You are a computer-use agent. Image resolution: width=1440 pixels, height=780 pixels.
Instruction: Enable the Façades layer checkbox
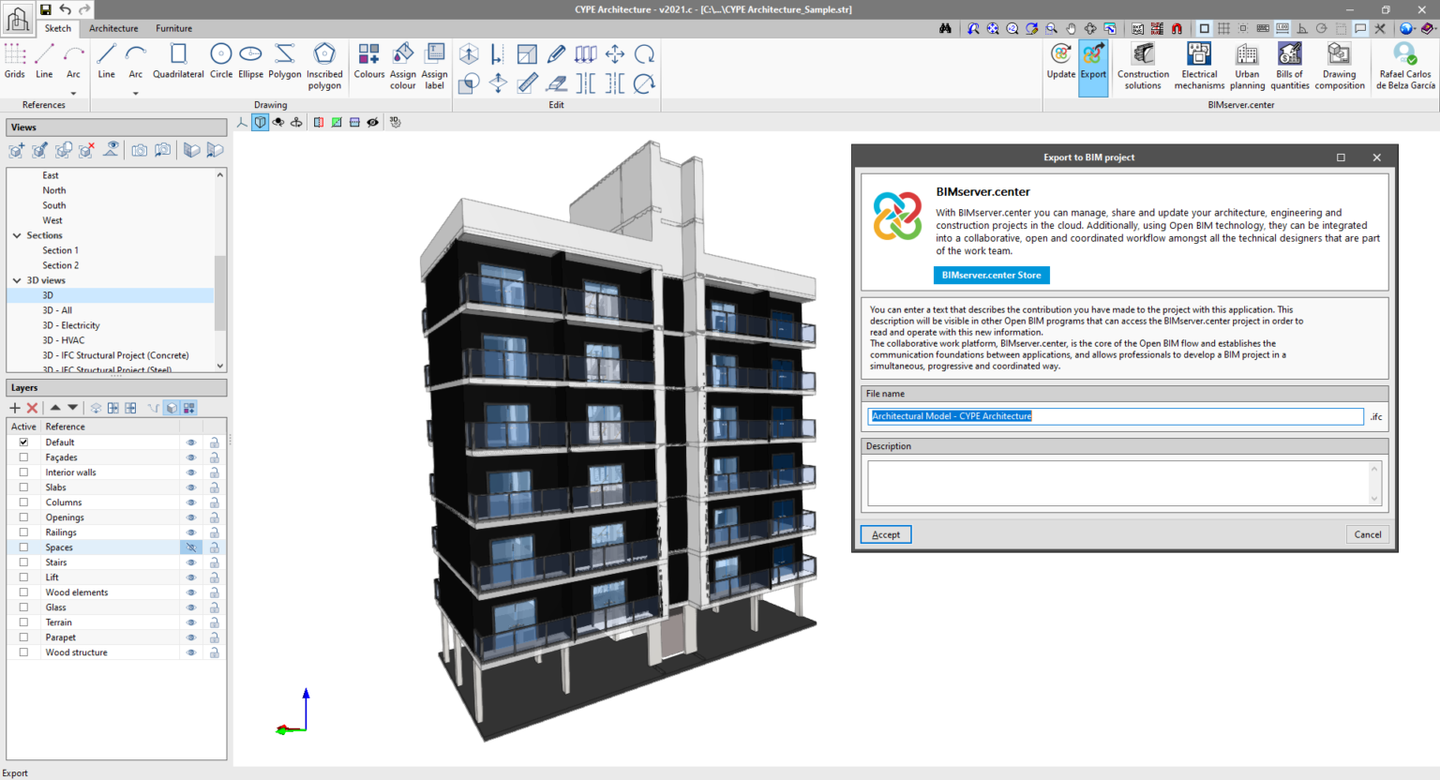tap(23, 457)
